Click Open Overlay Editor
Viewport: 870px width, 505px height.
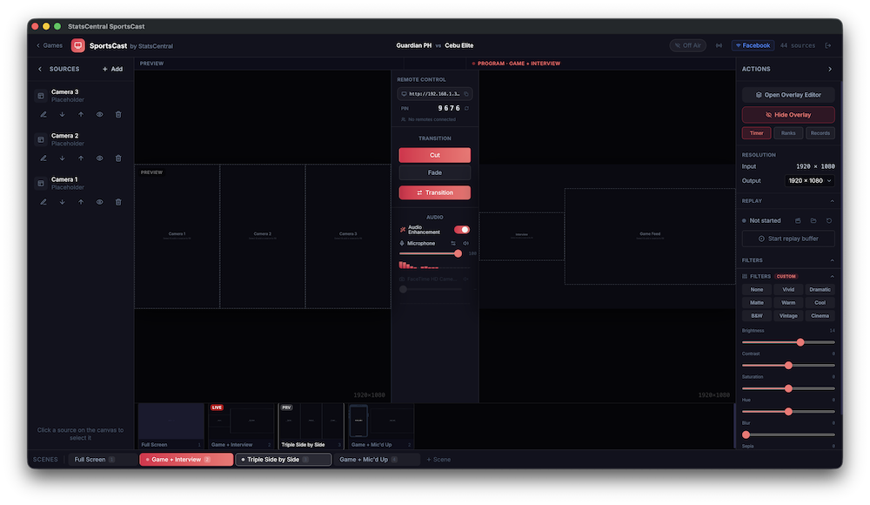[x=788, y=95]
